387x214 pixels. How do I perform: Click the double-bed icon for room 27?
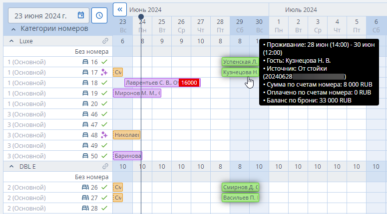click(85, 198)
